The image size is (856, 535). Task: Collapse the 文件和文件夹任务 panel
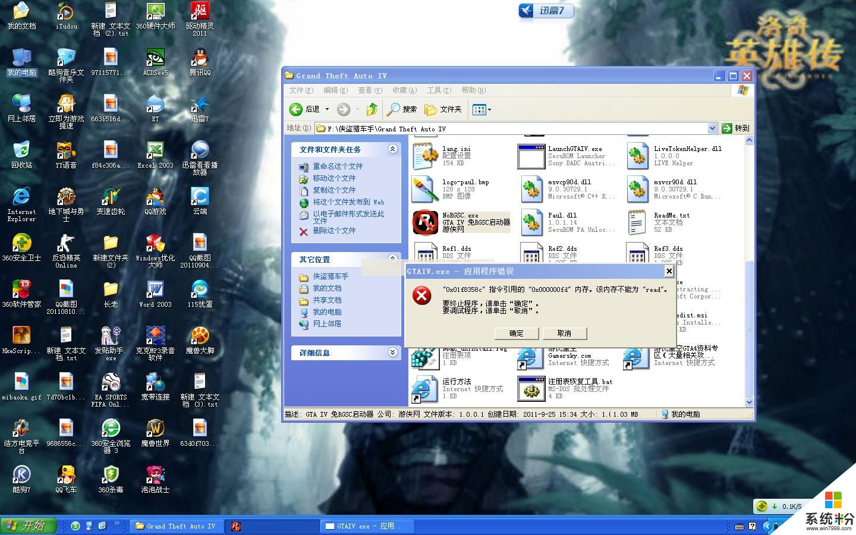(392, 149)
